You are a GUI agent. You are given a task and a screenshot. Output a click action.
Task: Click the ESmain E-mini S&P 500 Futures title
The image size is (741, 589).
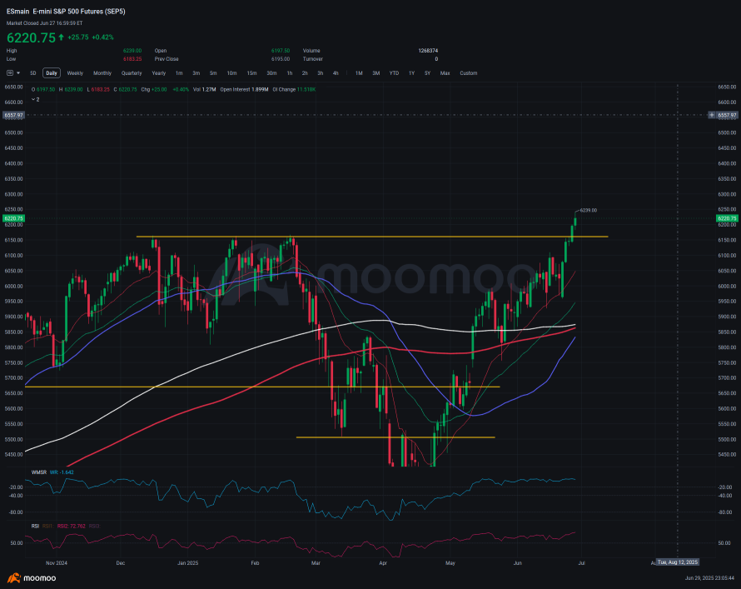66,12
